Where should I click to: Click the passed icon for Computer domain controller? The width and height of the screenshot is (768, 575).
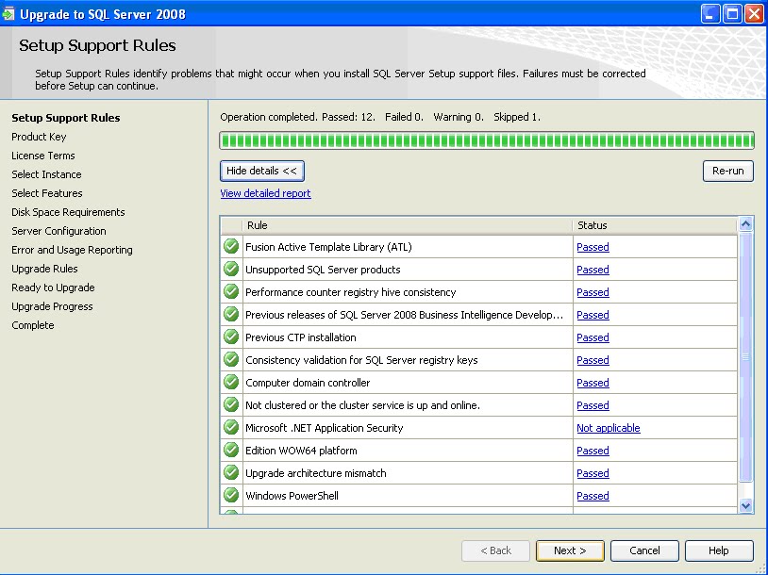click(x=231, y=383)
